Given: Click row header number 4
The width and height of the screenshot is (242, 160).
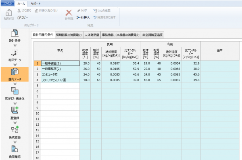Looking at the screenshot, I should coord(38,80).
